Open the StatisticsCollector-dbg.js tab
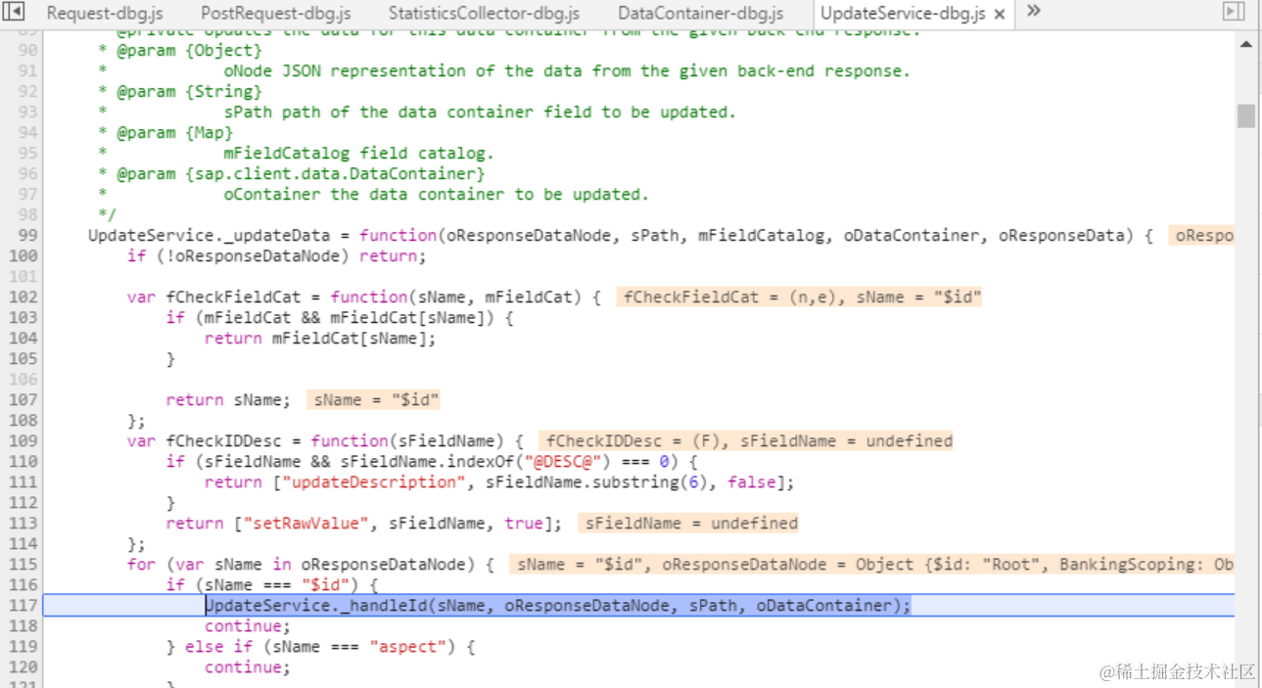This screenshot has width=1262, height=688. pos(484,14)
